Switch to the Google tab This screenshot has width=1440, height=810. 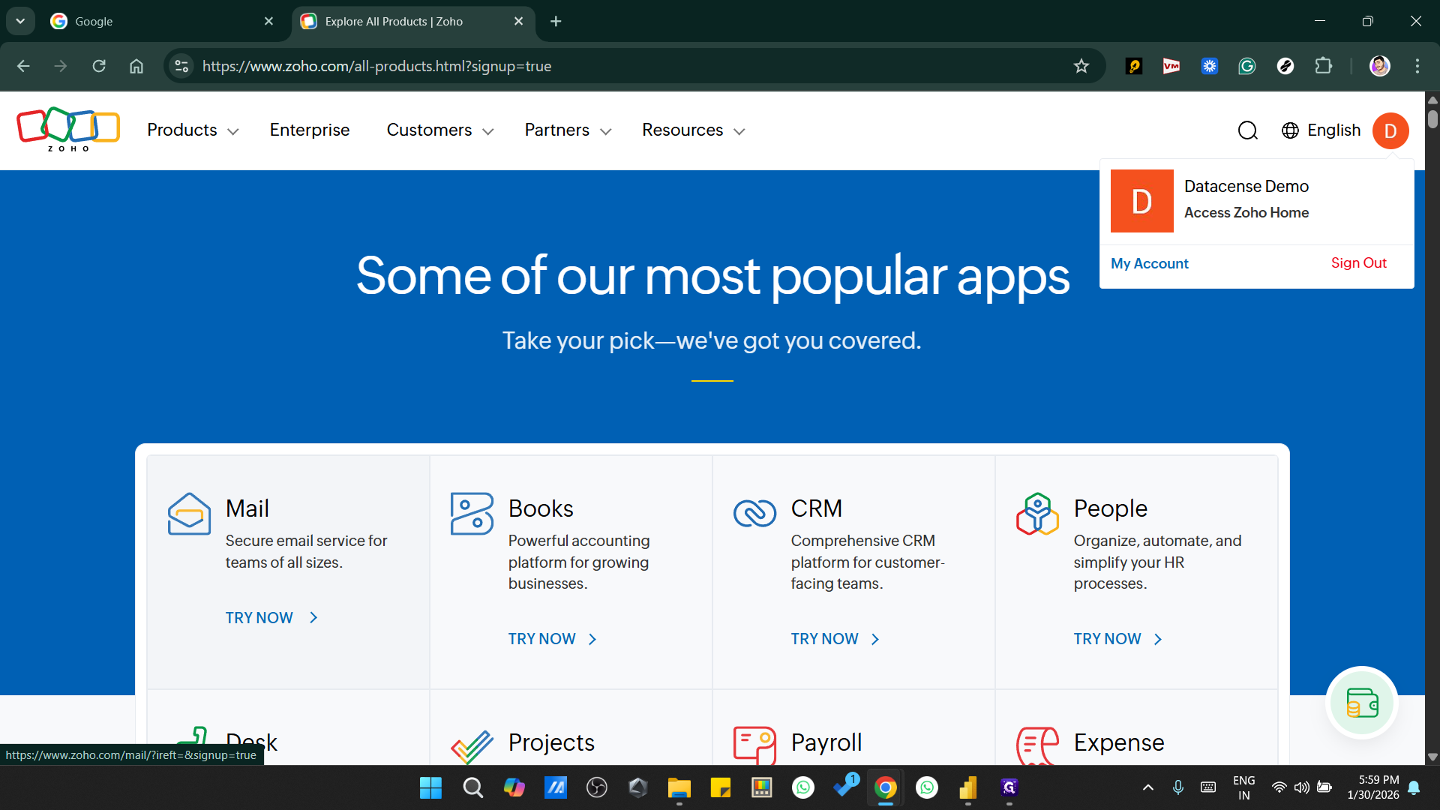click(150, 21)
